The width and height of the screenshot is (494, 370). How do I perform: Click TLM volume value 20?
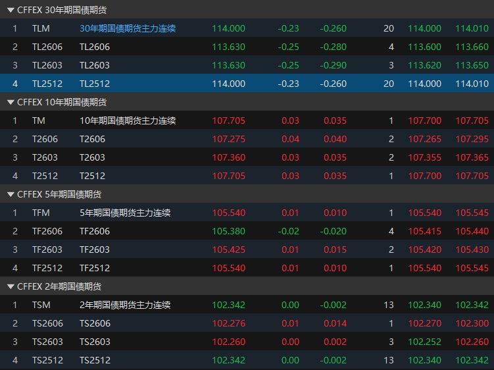(389, 28)
